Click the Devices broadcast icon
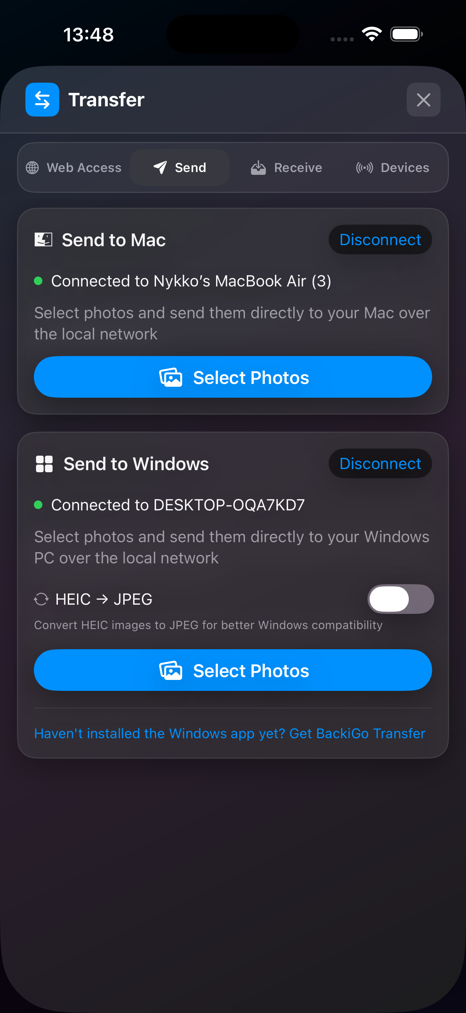 364,167
